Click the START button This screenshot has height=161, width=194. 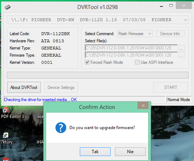click(171, 87)
